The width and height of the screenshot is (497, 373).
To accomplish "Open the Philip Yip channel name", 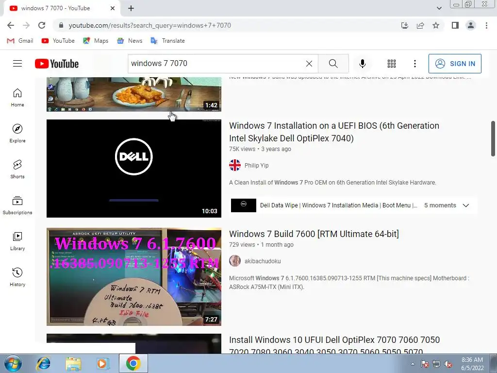I will point(256,165).
